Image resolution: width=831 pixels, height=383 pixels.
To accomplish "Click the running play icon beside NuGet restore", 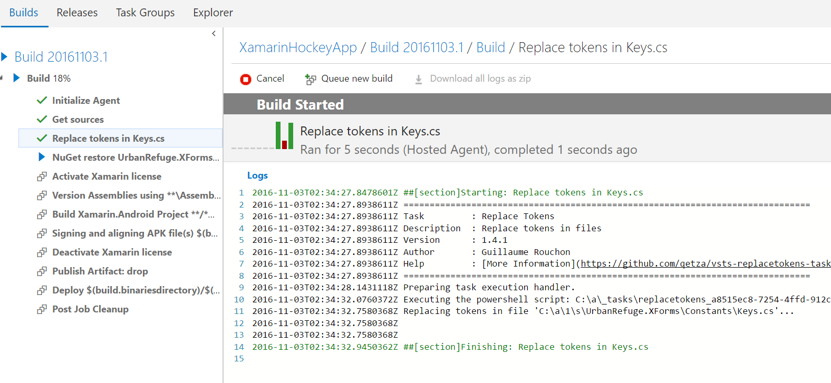I will tap(42, 157).
